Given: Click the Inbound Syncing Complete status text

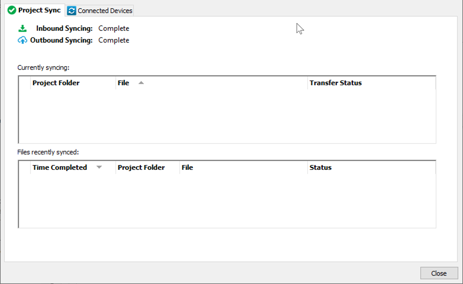Looking at the screenshot, I should [114, 28].
